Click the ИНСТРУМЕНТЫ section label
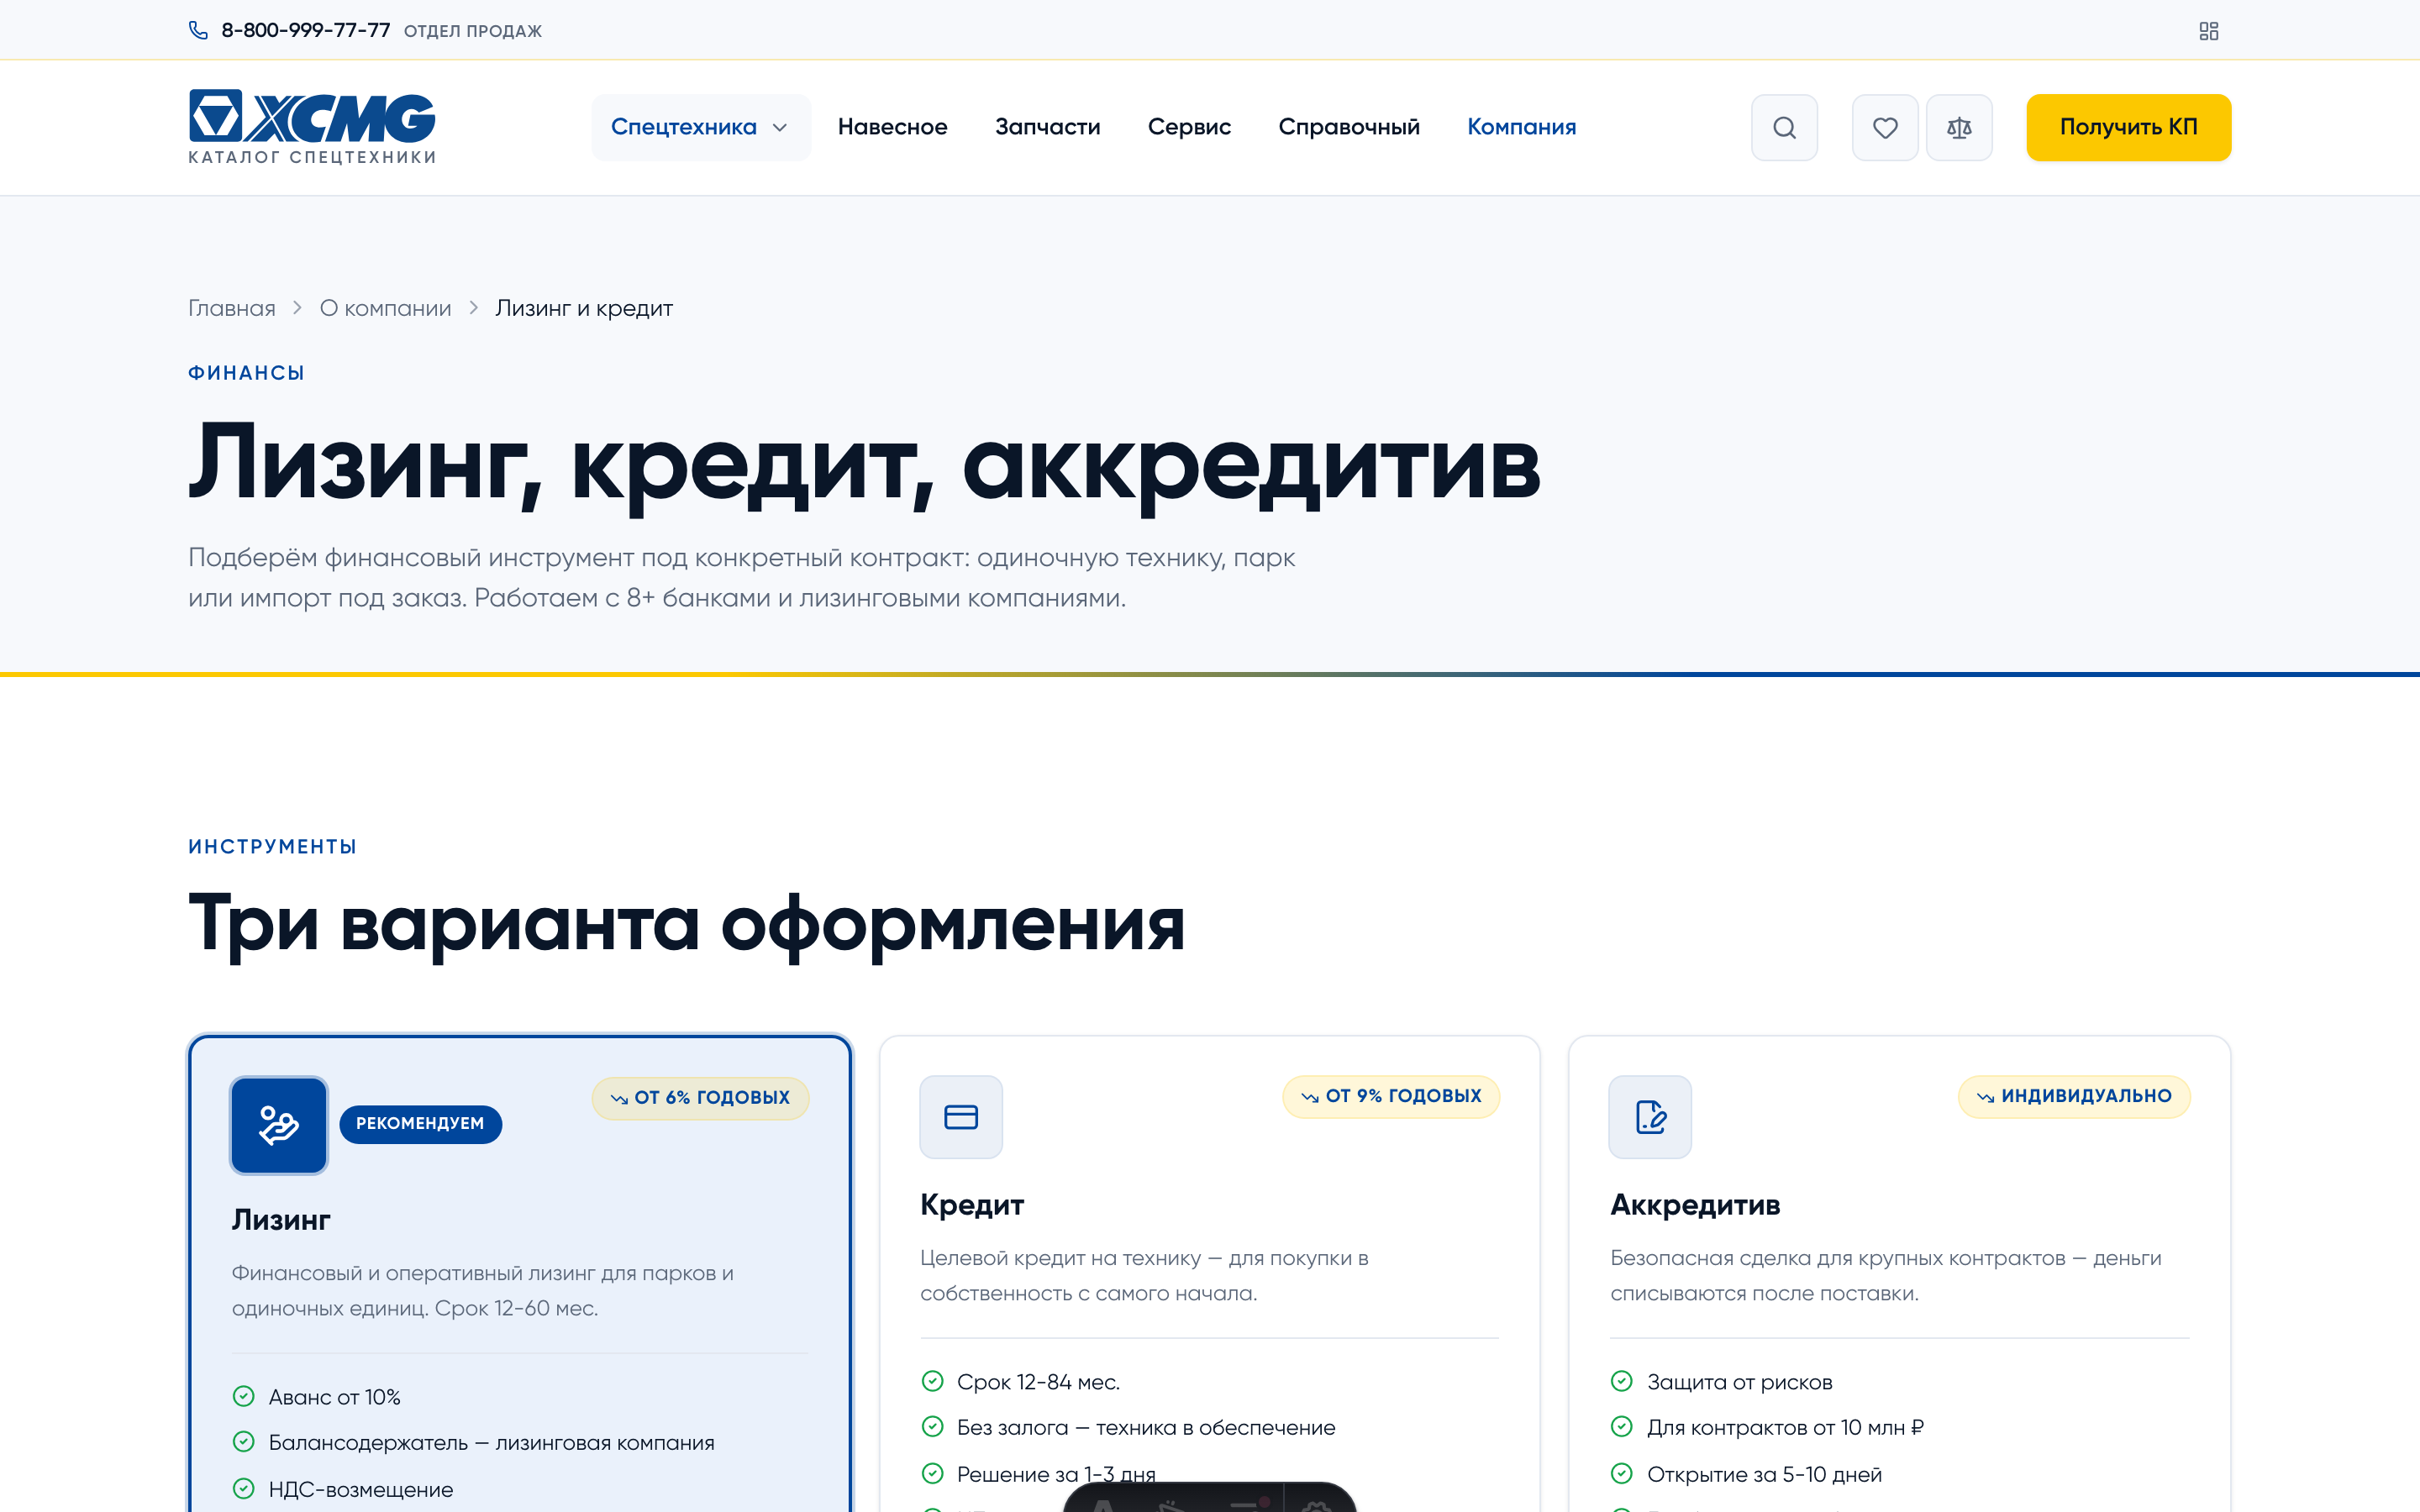 pos(272,847)
